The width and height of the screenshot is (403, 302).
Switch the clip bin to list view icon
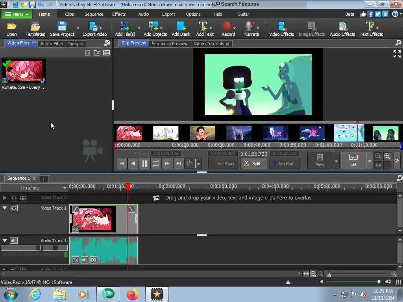(106, 53)
